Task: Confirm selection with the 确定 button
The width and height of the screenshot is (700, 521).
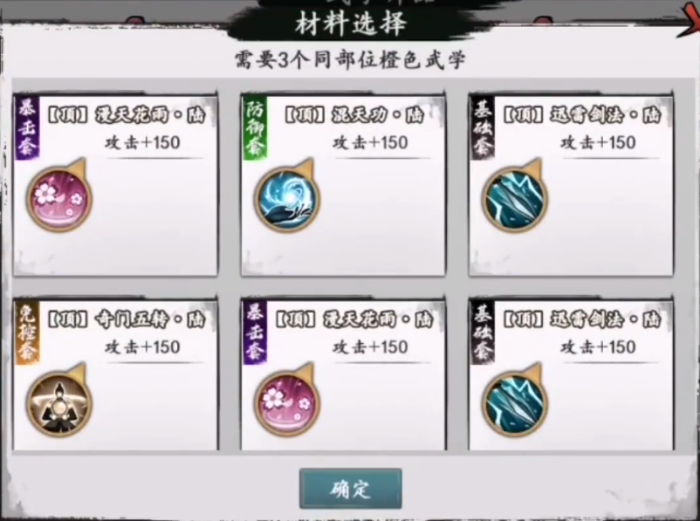Action: coord(351,489)
